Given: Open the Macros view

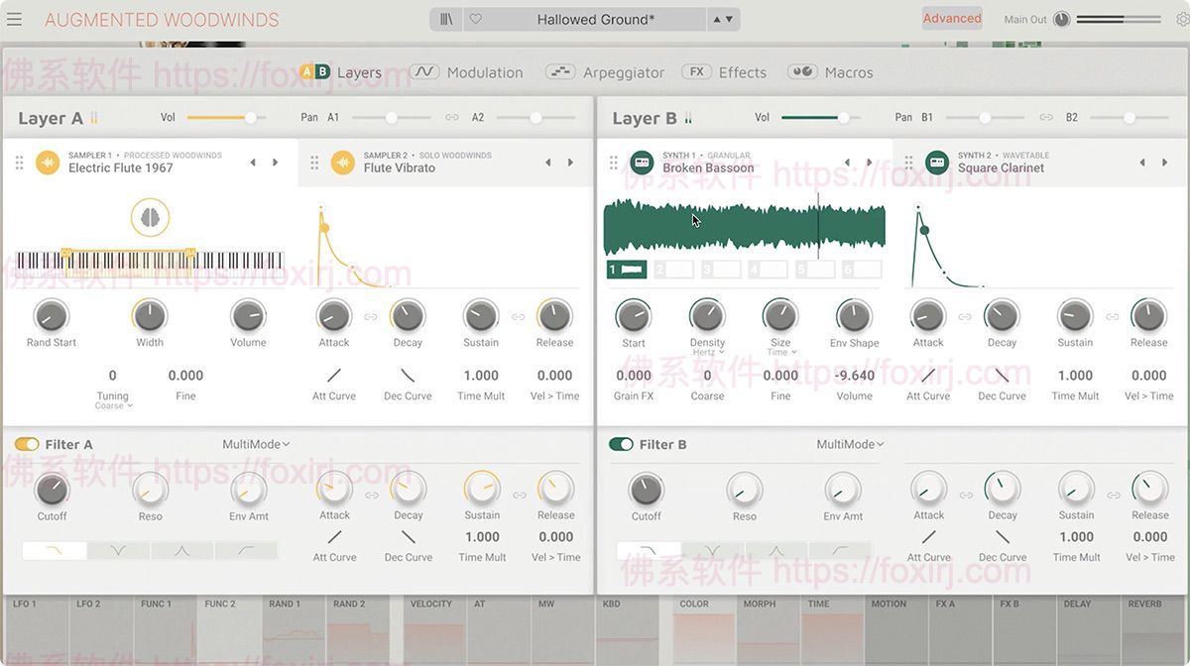Looking at the screenshot, I should click(x=848, y=71).
